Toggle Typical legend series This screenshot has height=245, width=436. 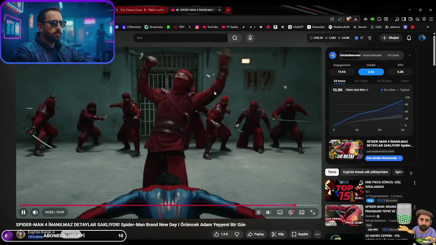403,90
